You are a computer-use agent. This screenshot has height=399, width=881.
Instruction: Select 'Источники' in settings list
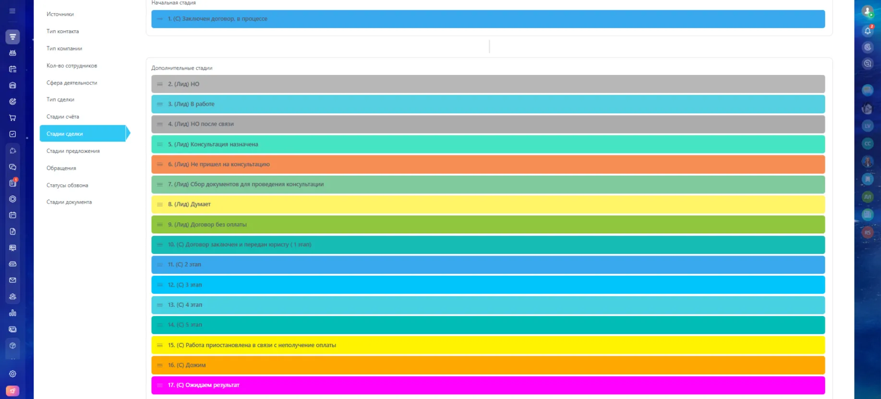(x=60, y=14)
